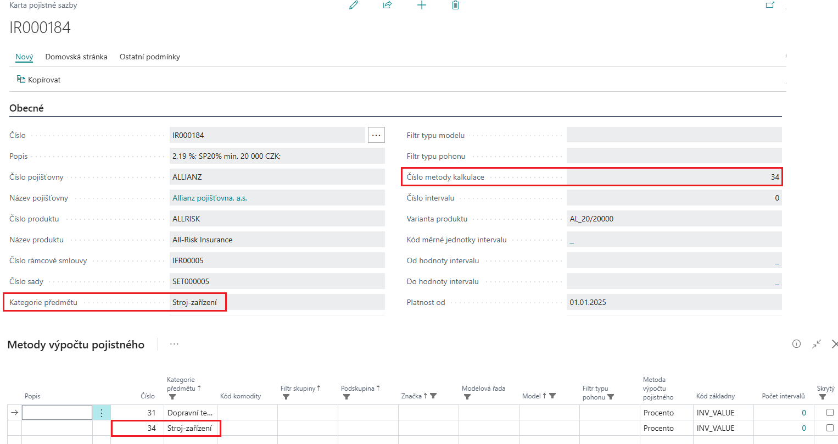This screenshot has height=444, width=838.
Task: Click the share icon in header
Action: (x=387, y=5)
